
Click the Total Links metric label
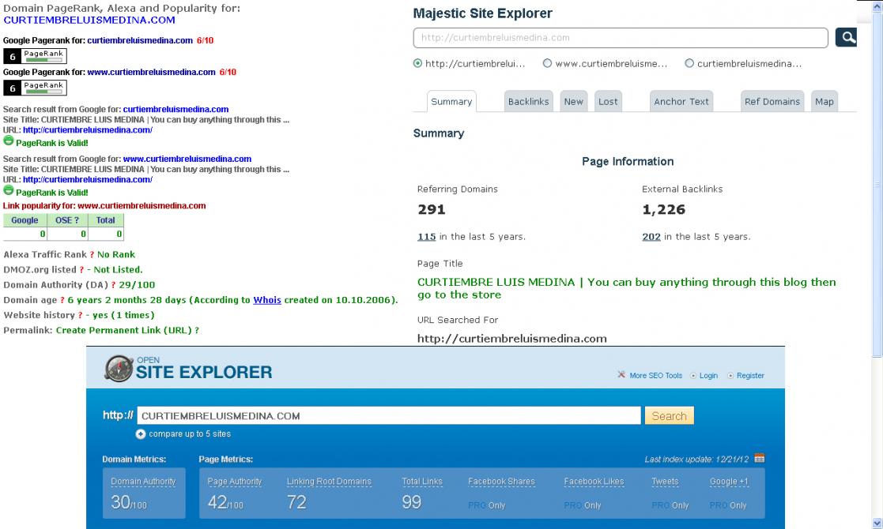(x=422, y=482)
